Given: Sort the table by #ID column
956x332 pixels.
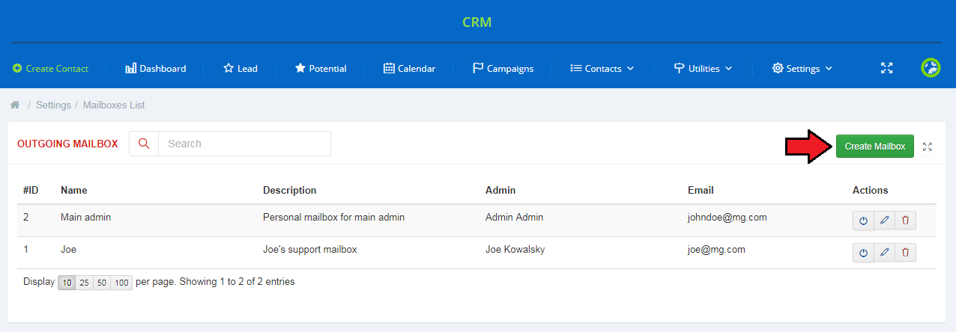Looking at the screenshot, I should click(x=31, y=191).
